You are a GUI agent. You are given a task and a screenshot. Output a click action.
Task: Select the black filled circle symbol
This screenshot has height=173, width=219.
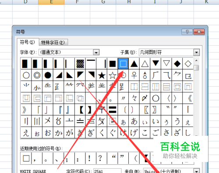(x=48, y=75)
